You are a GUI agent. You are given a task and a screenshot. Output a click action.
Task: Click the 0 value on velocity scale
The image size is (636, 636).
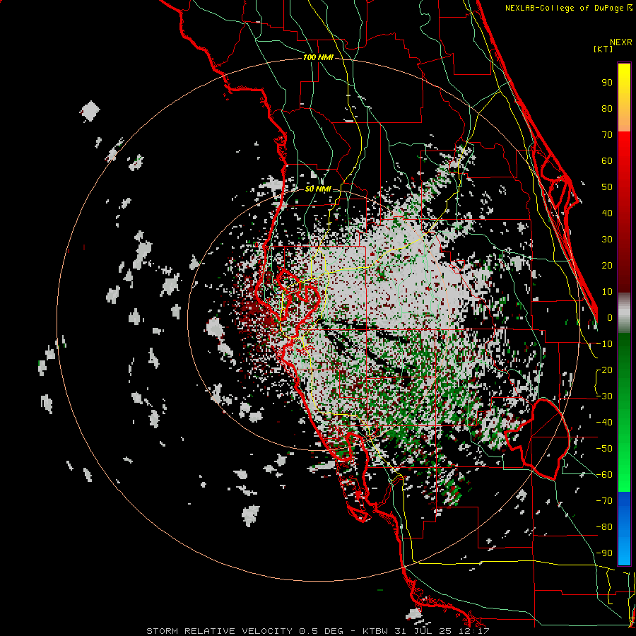tap(610, 318)
